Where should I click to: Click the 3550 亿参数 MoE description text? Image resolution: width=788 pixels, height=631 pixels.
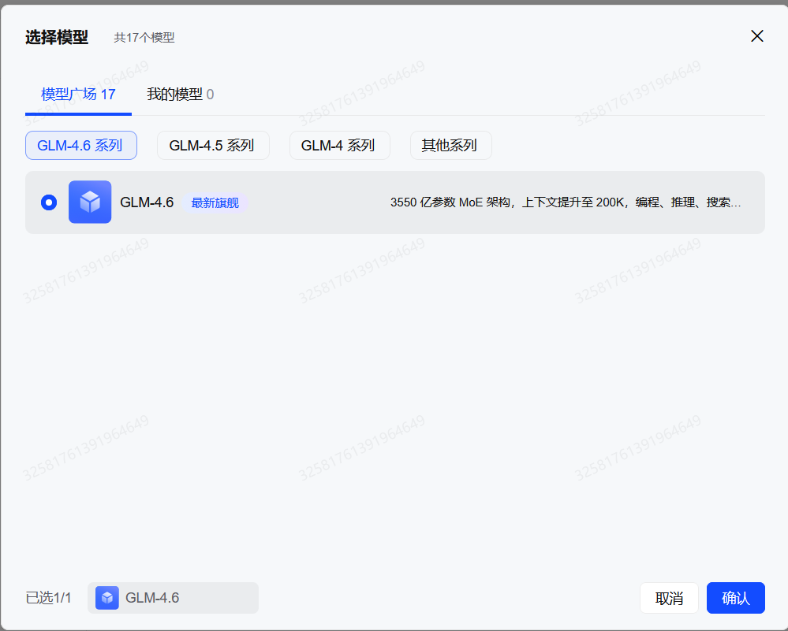(566, 202)
